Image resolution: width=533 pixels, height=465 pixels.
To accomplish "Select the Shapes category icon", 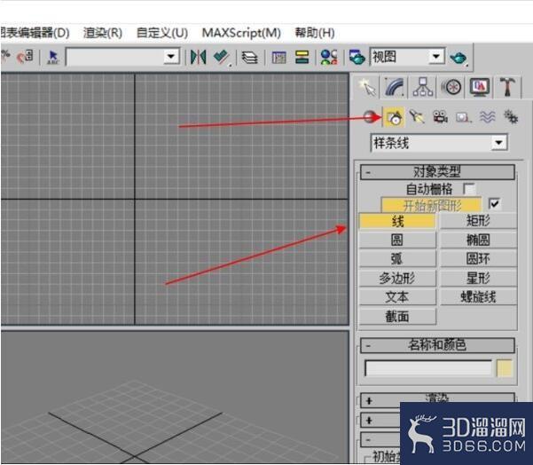I will point(394,117).
